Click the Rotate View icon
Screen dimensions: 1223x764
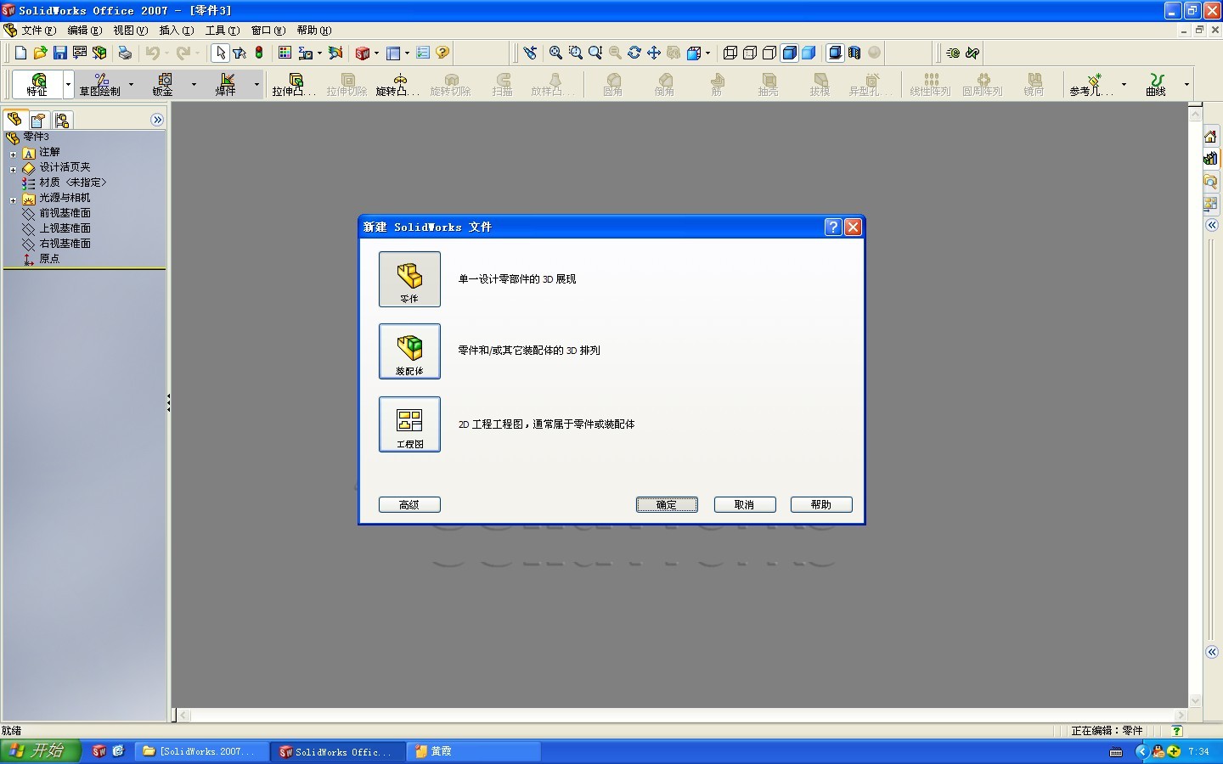(x=634, y=53)
